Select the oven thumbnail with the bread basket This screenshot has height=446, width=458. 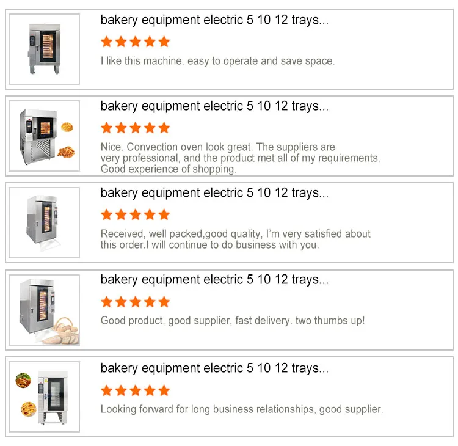[x=44, y=310]
